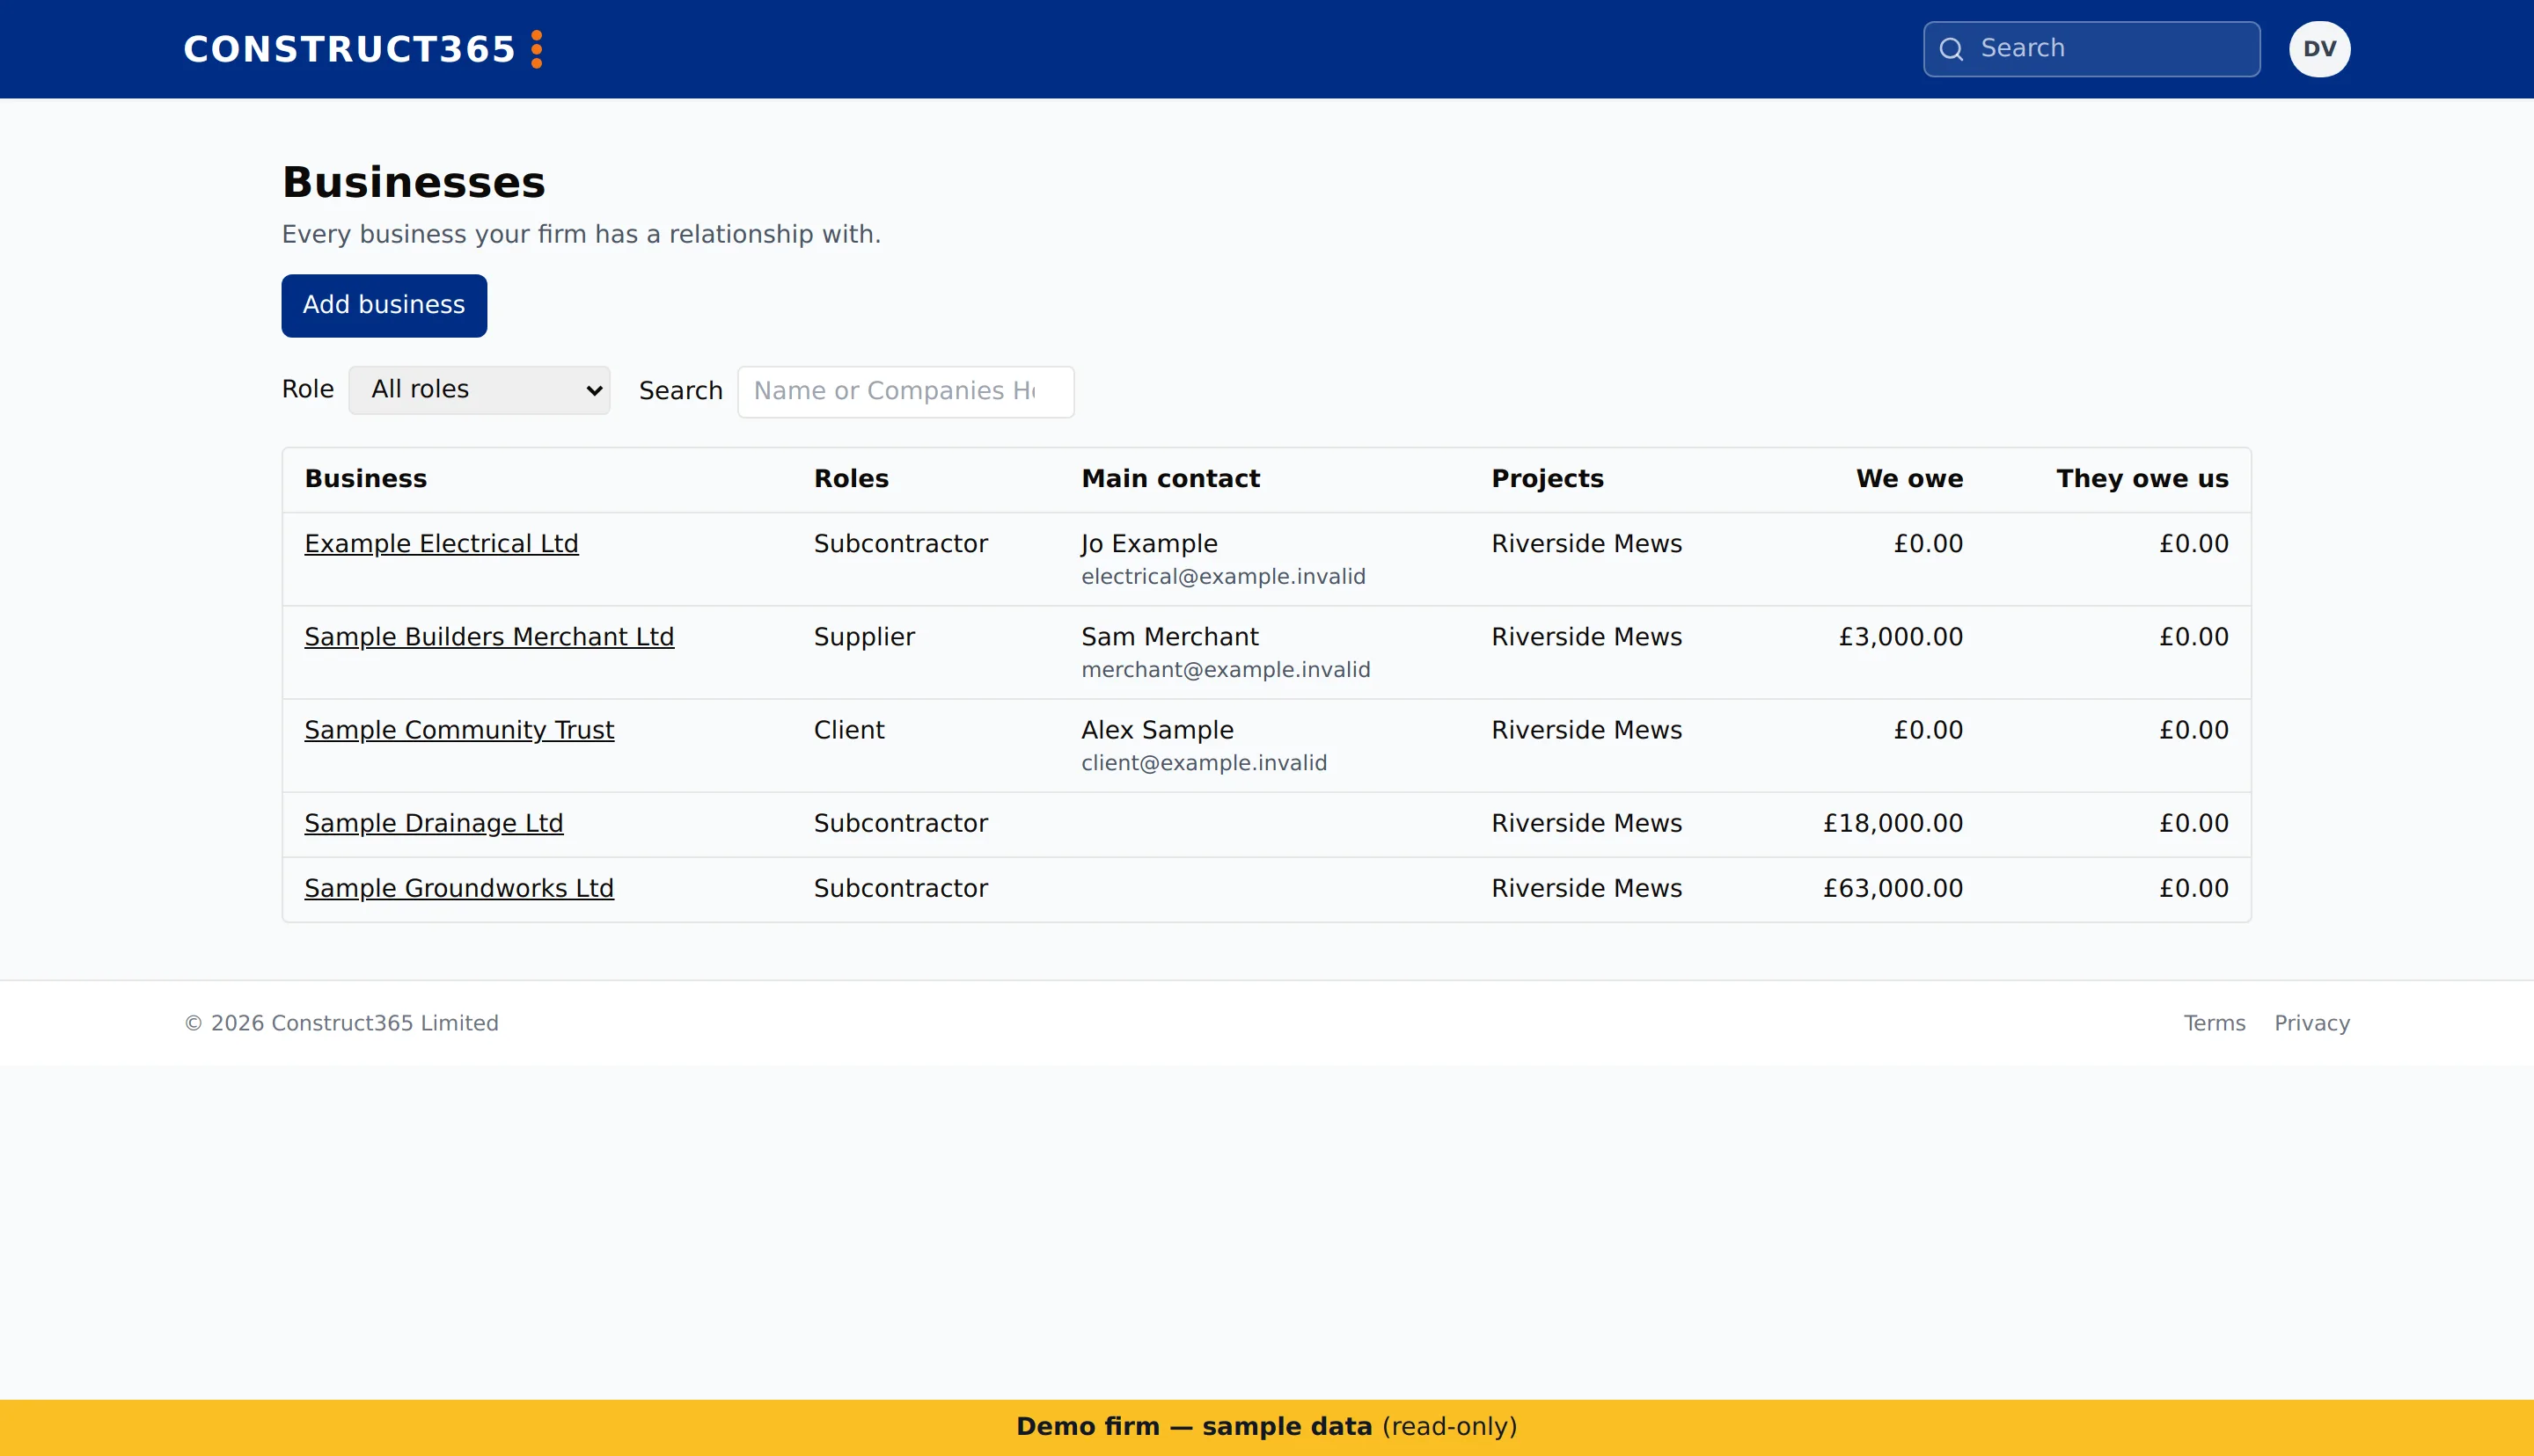Focus the top header Search field

tap(2091, 49)
